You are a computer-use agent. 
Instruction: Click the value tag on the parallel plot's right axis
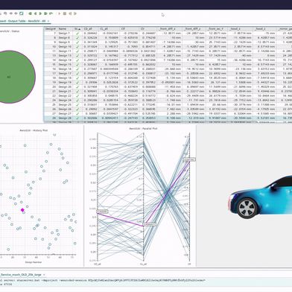tap(189, 159)
